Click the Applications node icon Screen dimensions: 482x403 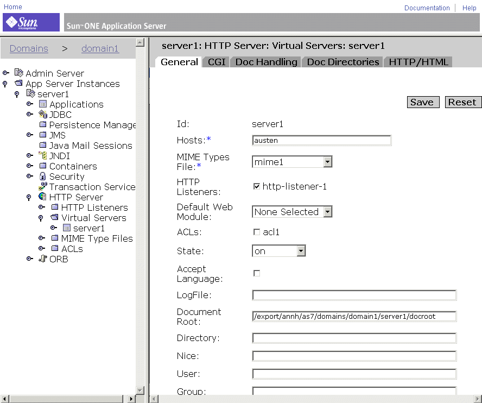pyautogui.click(x=43, y=104)
